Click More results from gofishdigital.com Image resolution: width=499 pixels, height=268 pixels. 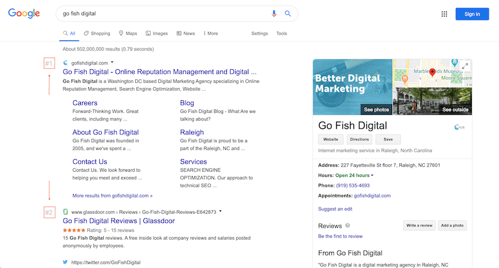pos(113,195)
